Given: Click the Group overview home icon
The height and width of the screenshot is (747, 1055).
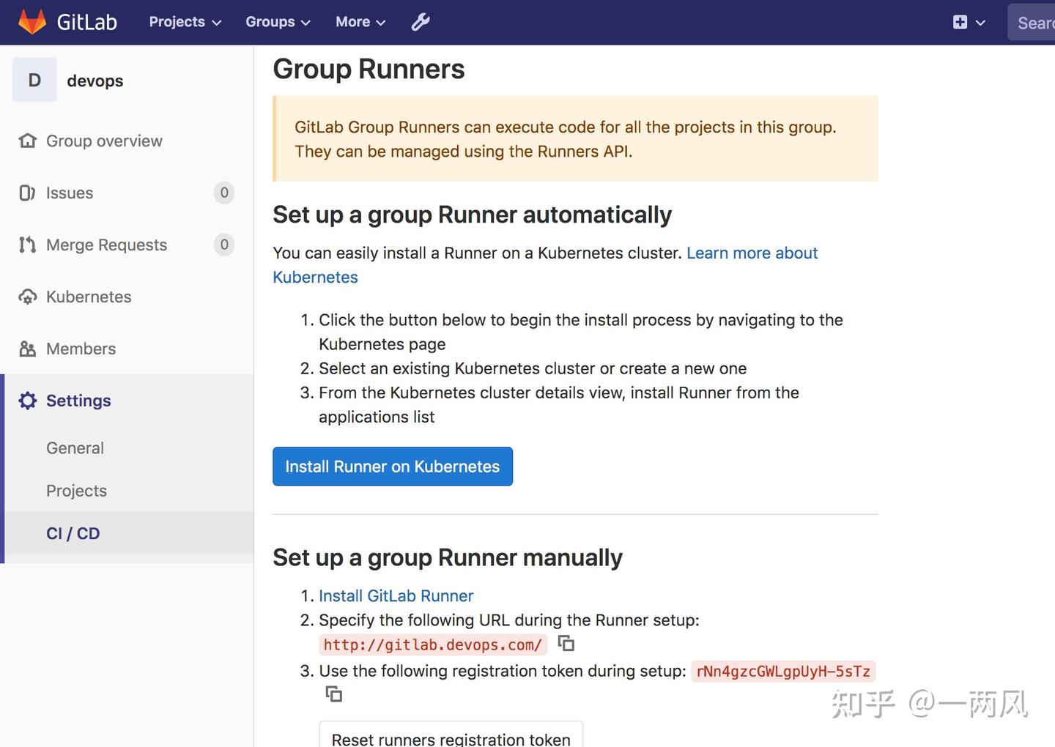Looking at the screenshot, I should [x=27, y=141].
